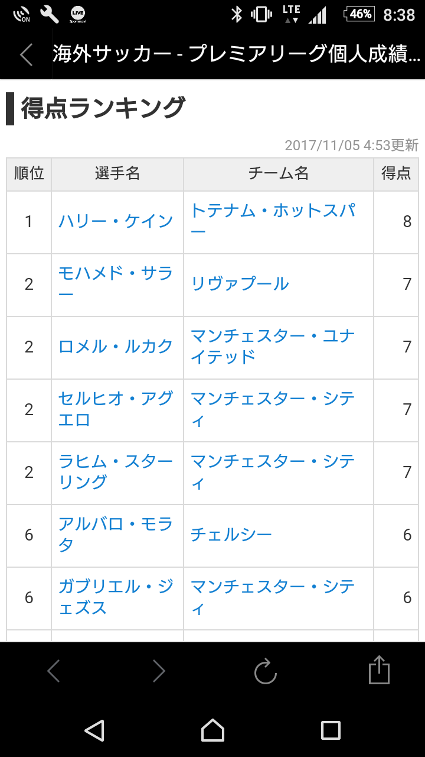Open team link リヴァプール
The width and height of the screenshot is (425, 757).
point(240,284)
